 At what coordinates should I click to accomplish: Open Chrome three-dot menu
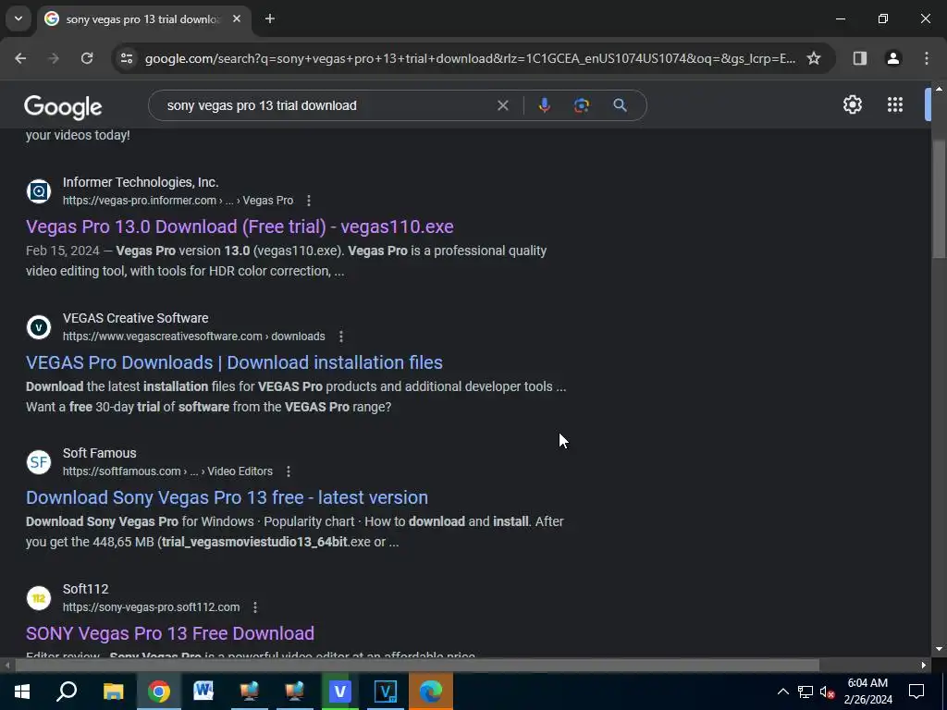pyautogui.click(x=927, y=58)
